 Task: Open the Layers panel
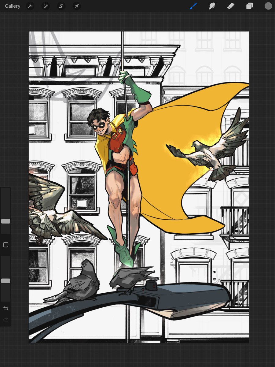[x=250, y=6]
